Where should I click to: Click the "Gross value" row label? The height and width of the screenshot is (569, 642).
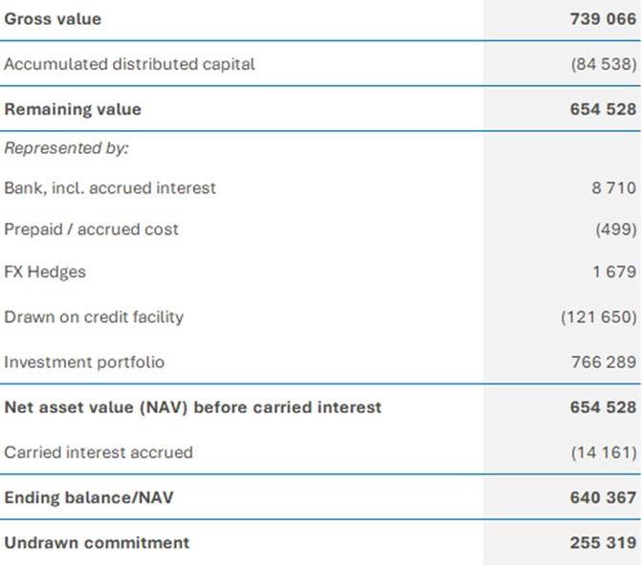click(x=53, y=19)
